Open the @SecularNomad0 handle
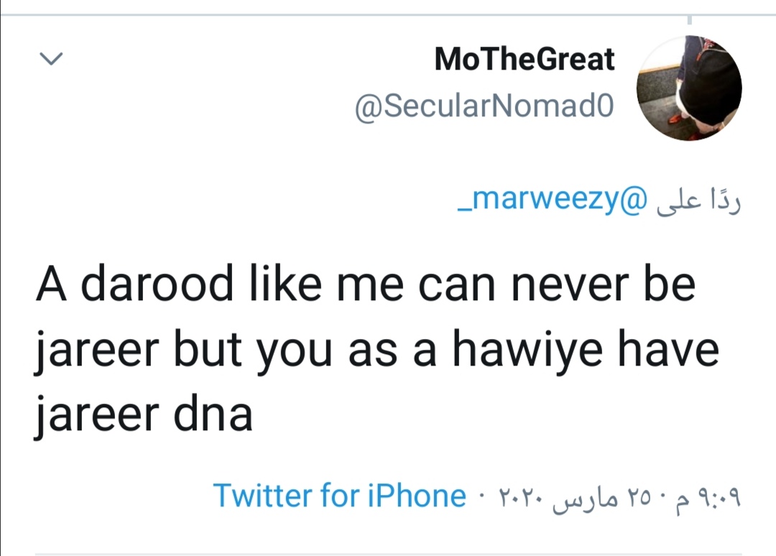 click(x=485, y=108)
